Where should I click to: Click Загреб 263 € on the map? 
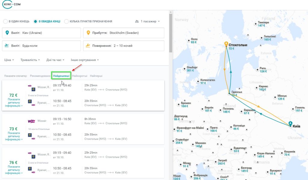click(x=221, y=162)
